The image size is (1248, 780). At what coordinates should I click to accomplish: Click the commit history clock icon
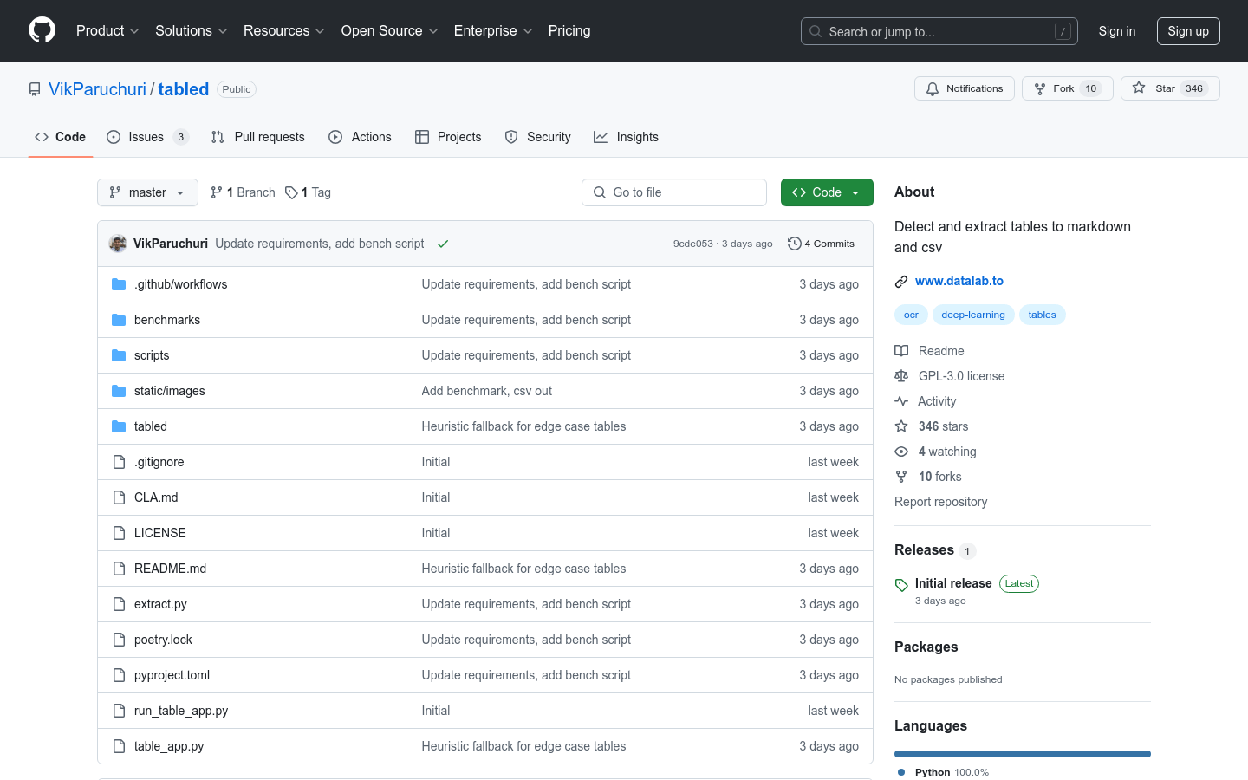pos(794,244)
